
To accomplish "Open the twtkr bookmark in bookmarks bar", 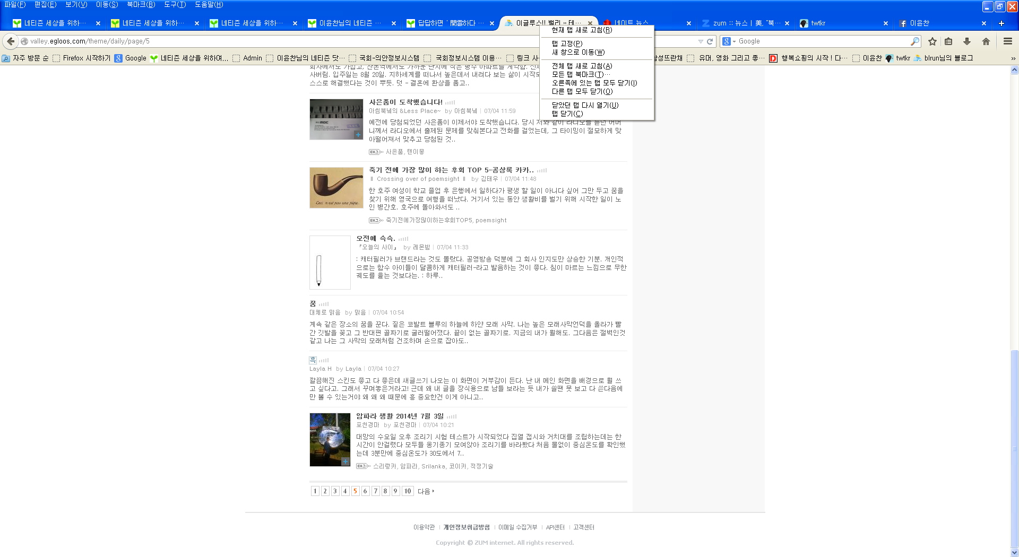I will [x=898, y=58].
